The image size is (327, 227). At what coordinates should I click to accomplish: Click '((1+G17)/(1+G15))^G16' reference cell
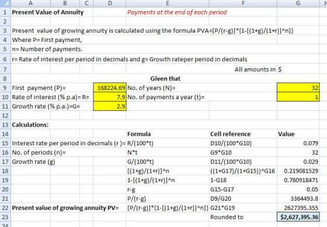tap(242, 171)
